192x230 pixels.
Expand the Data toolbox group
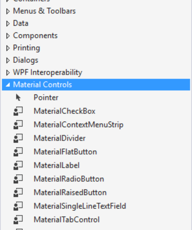[x=8, y=24]
